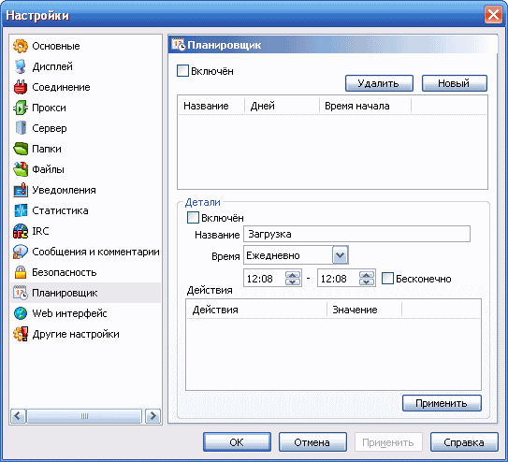Click the Удалить button

[x=379, y=83]
